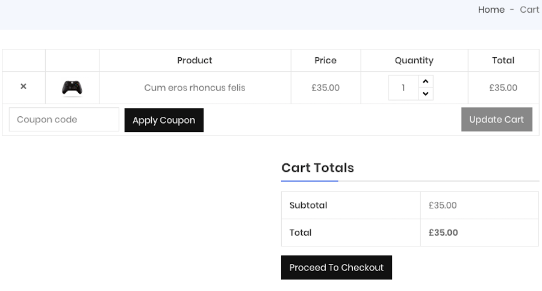Image resolution: width=542 pixels, height=291 pixels.
Task: Click the £35.00 value in the Price column
Action: coord(325,88)
